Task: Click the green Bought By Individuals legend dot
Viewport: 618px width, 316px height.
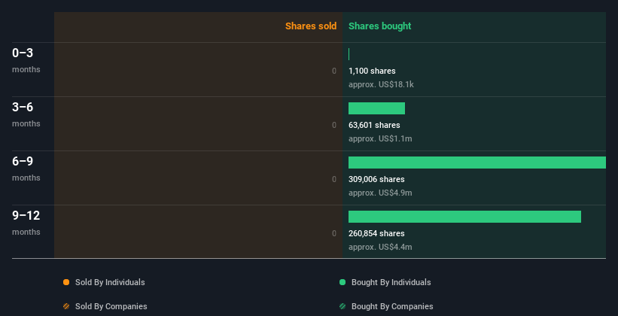Action: [x=342, y=282]
